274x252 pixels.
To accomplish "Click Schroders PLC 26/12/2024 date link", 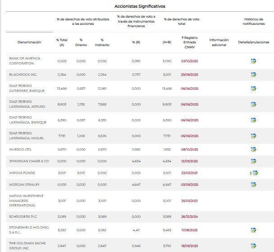I will (190, 217).
